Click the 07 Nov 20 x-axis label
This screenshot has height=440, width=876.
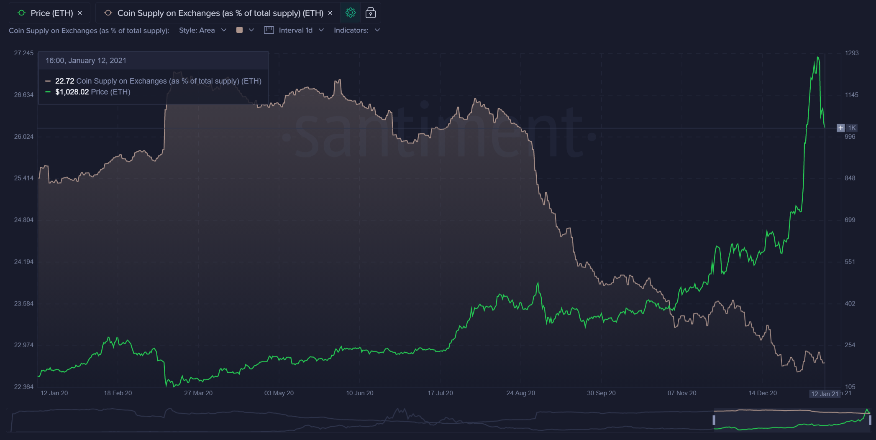click(x=682, y=393)
